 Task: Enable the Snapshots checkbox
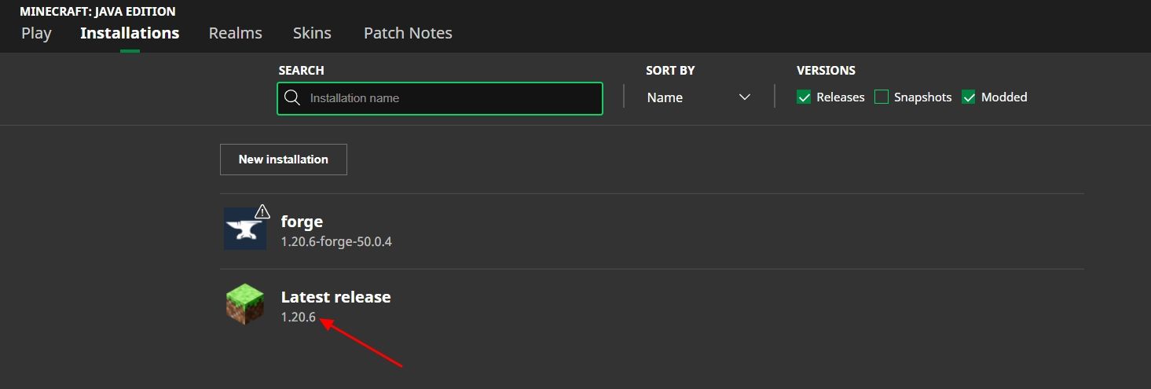882,97
